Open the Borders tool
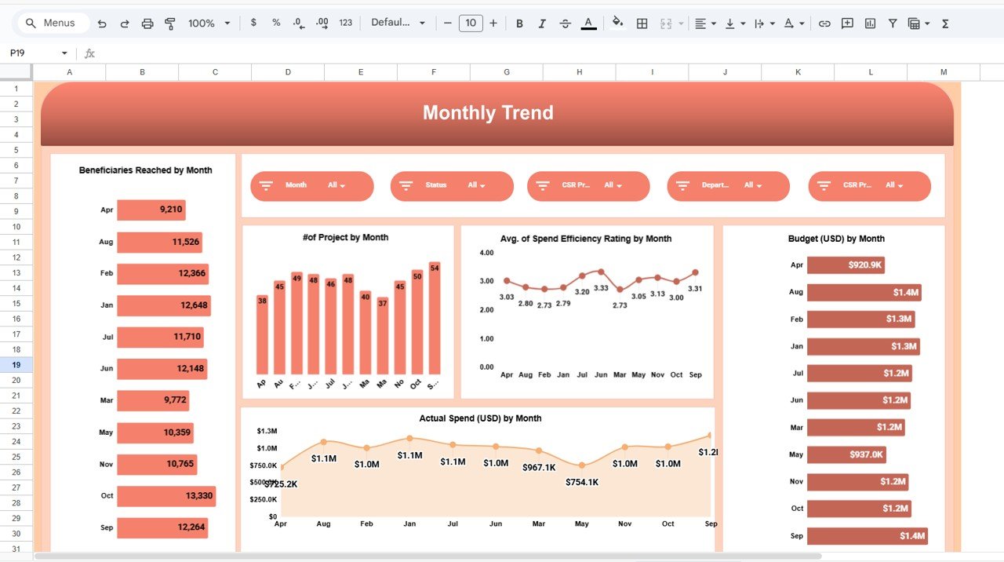Image resolution: width=1004 pixels, height=562 pixels. pyautogui.click(x=642, y=24)
